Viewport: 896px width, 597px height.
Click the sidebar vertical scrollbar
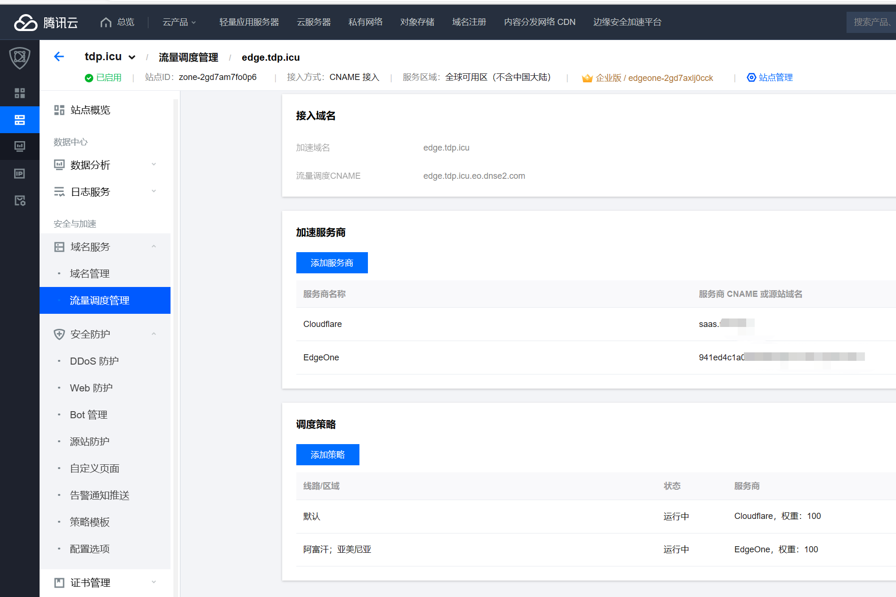tap(176, 348)
